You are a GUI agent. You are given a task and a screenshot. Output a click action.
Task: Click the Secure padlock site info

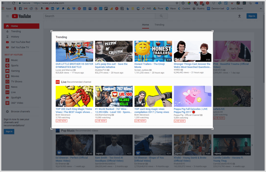[x=24, y=3]
